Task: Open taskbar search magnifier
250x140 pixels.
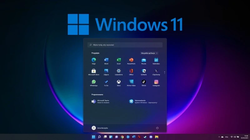Action: 99,137
